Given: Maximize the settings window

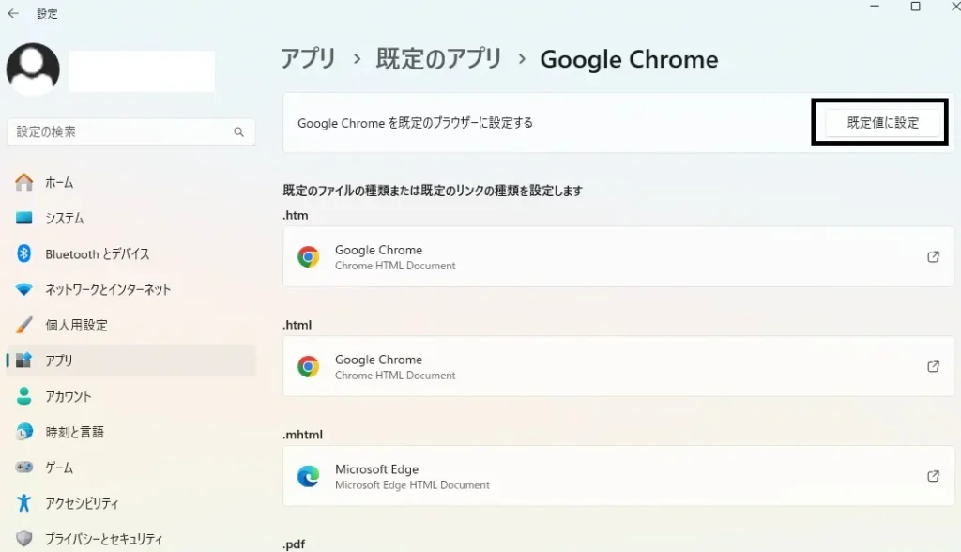Looking at the screenshot, I should pyautogui.click(x=915, y=7).
